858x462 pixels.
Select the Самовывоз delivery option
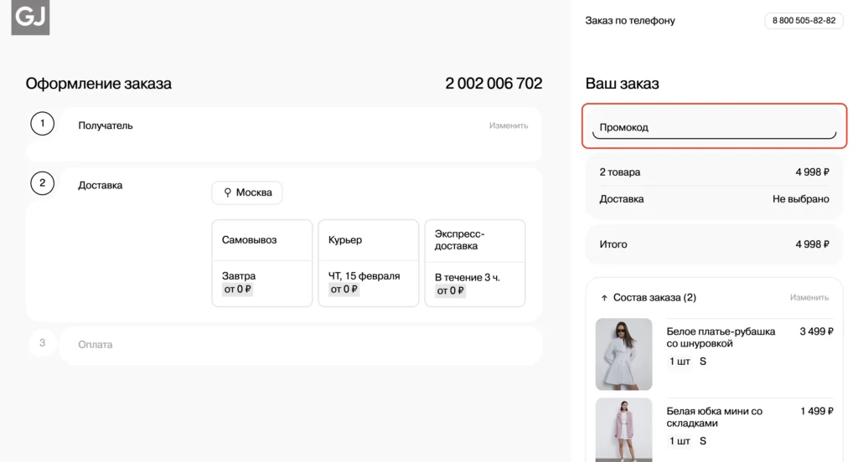(x=261, y=263)
